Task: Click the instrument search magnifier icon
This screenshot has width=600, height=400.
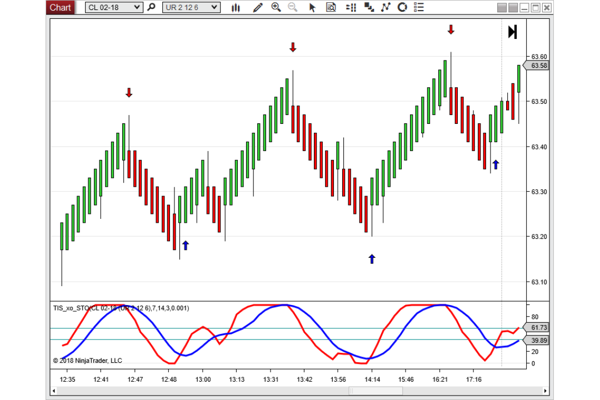Action: coord(152,7)
